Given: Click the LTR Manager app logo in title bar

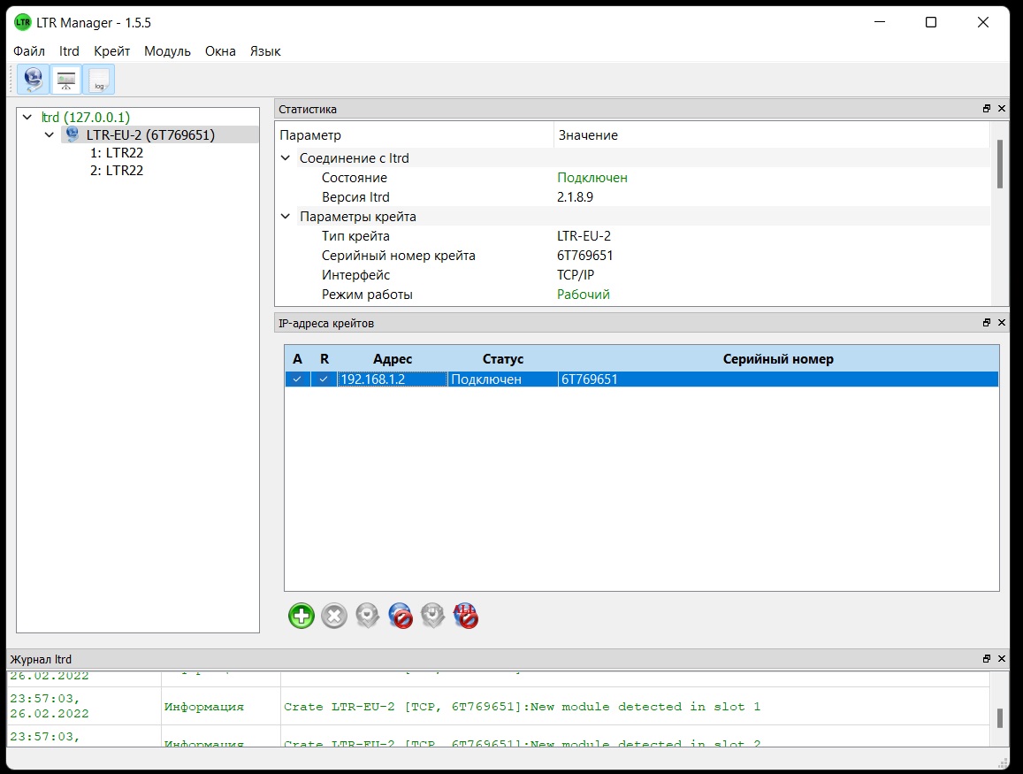Looking at the screenshot, I should tap(23, 22).
